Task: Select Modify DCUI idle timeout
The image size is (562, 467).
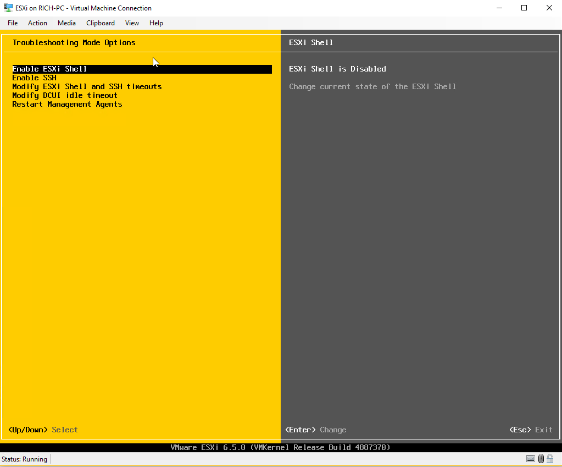Action: (65, 96)
